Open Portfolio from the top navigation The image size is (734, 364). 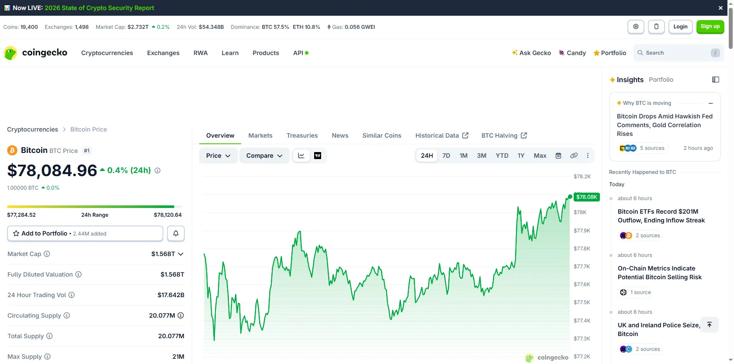click(610, 53)
